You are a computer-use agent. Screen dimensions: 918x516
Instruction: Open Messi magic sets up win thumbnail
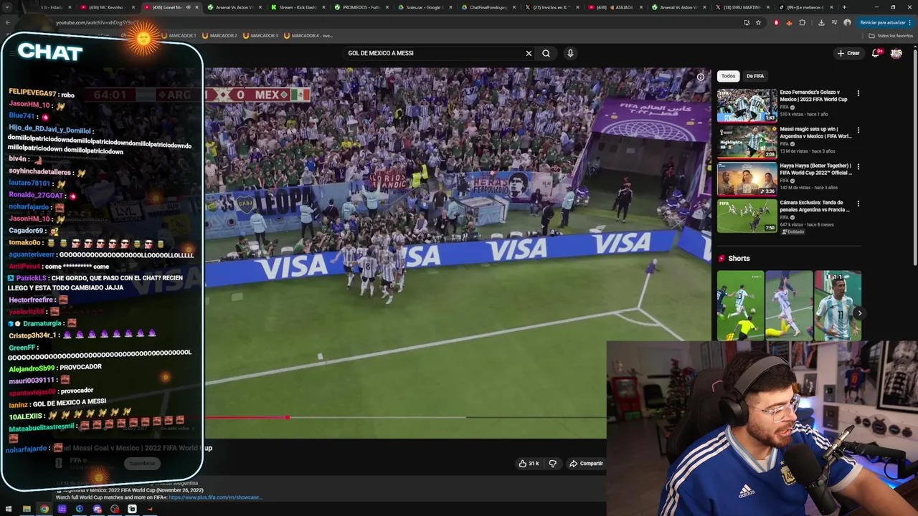click(747, 142)
